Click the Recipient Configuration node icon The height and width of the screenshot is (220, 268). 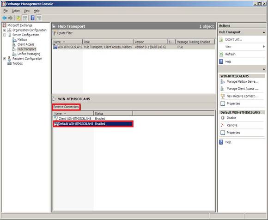click(x=9, y=59)
